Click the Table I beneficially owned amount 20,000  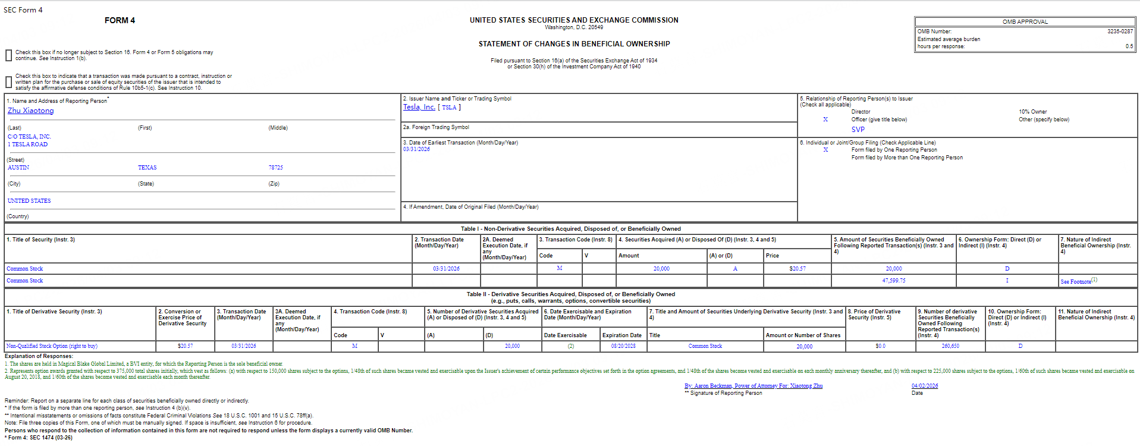pyautogui.click(x=894, y=269)
